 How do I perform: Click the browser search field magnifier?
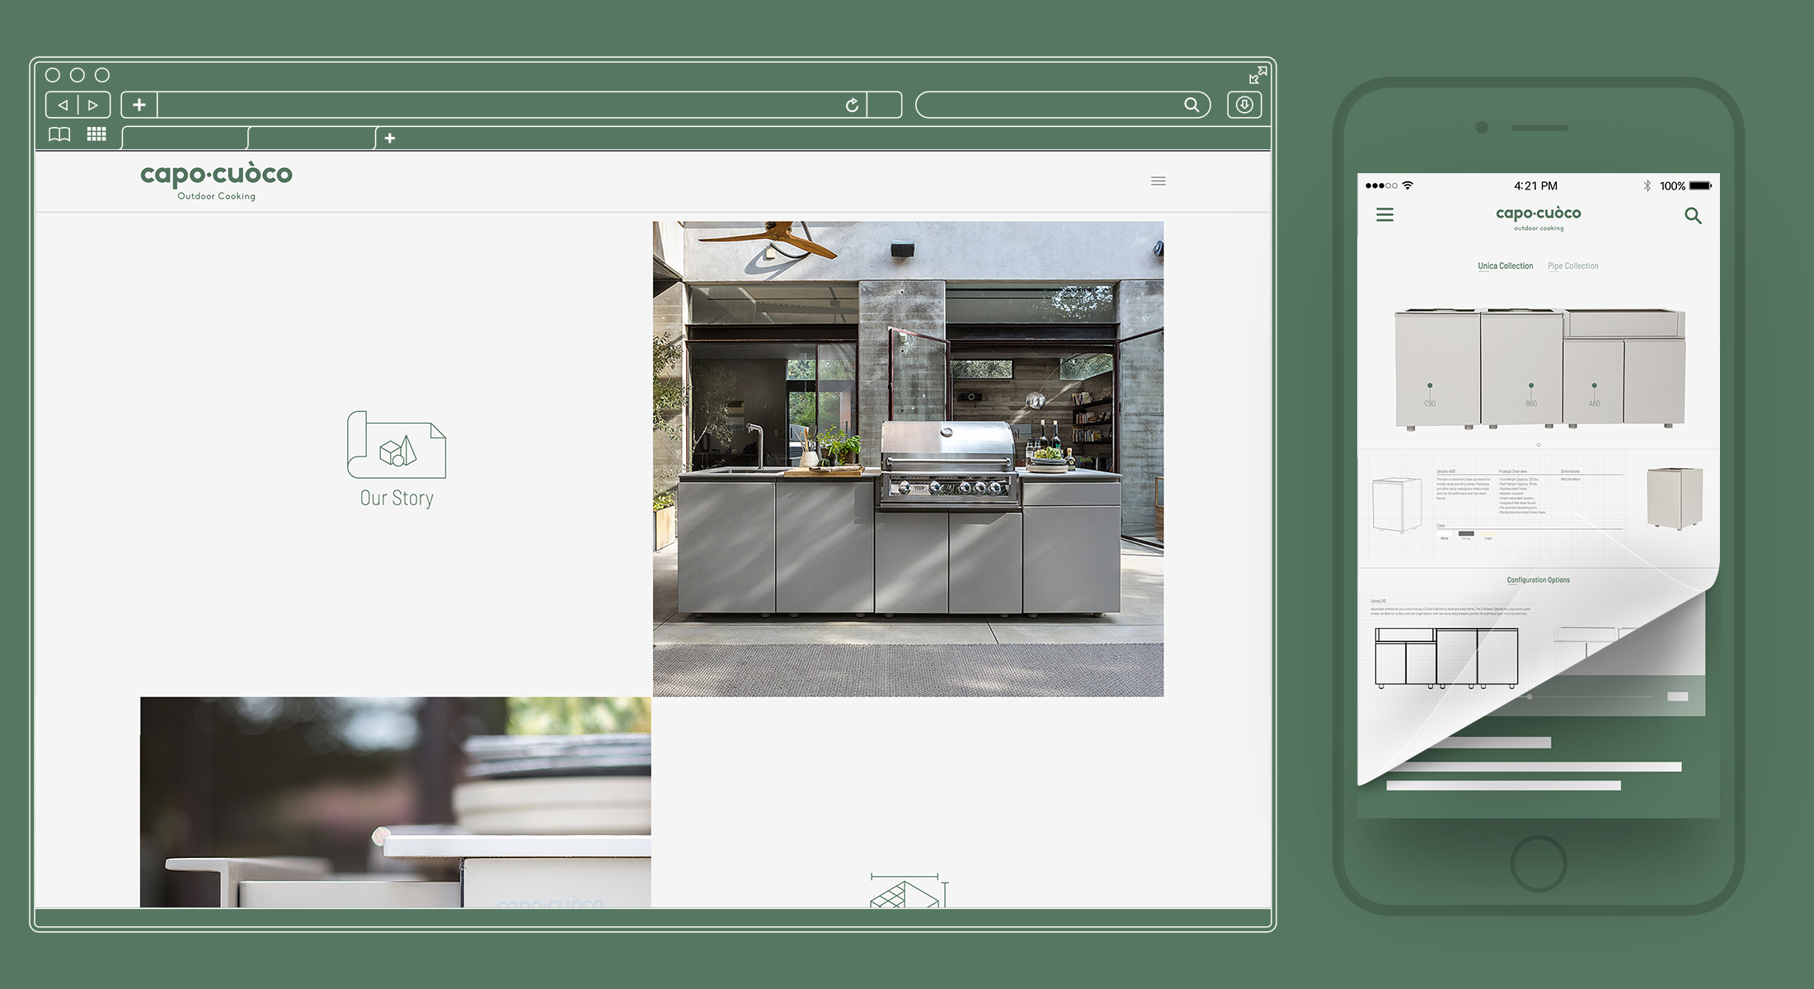tap(1191, 105)
